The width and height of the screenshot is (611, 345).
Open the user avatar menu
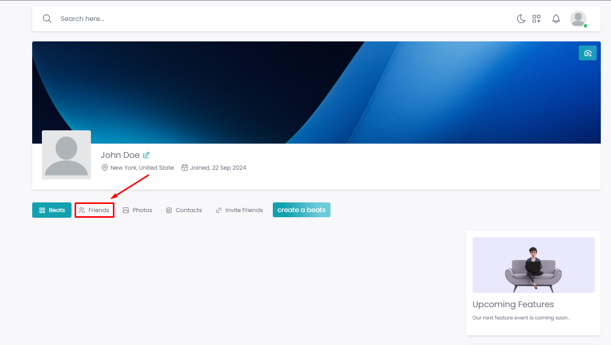(578, 19)
